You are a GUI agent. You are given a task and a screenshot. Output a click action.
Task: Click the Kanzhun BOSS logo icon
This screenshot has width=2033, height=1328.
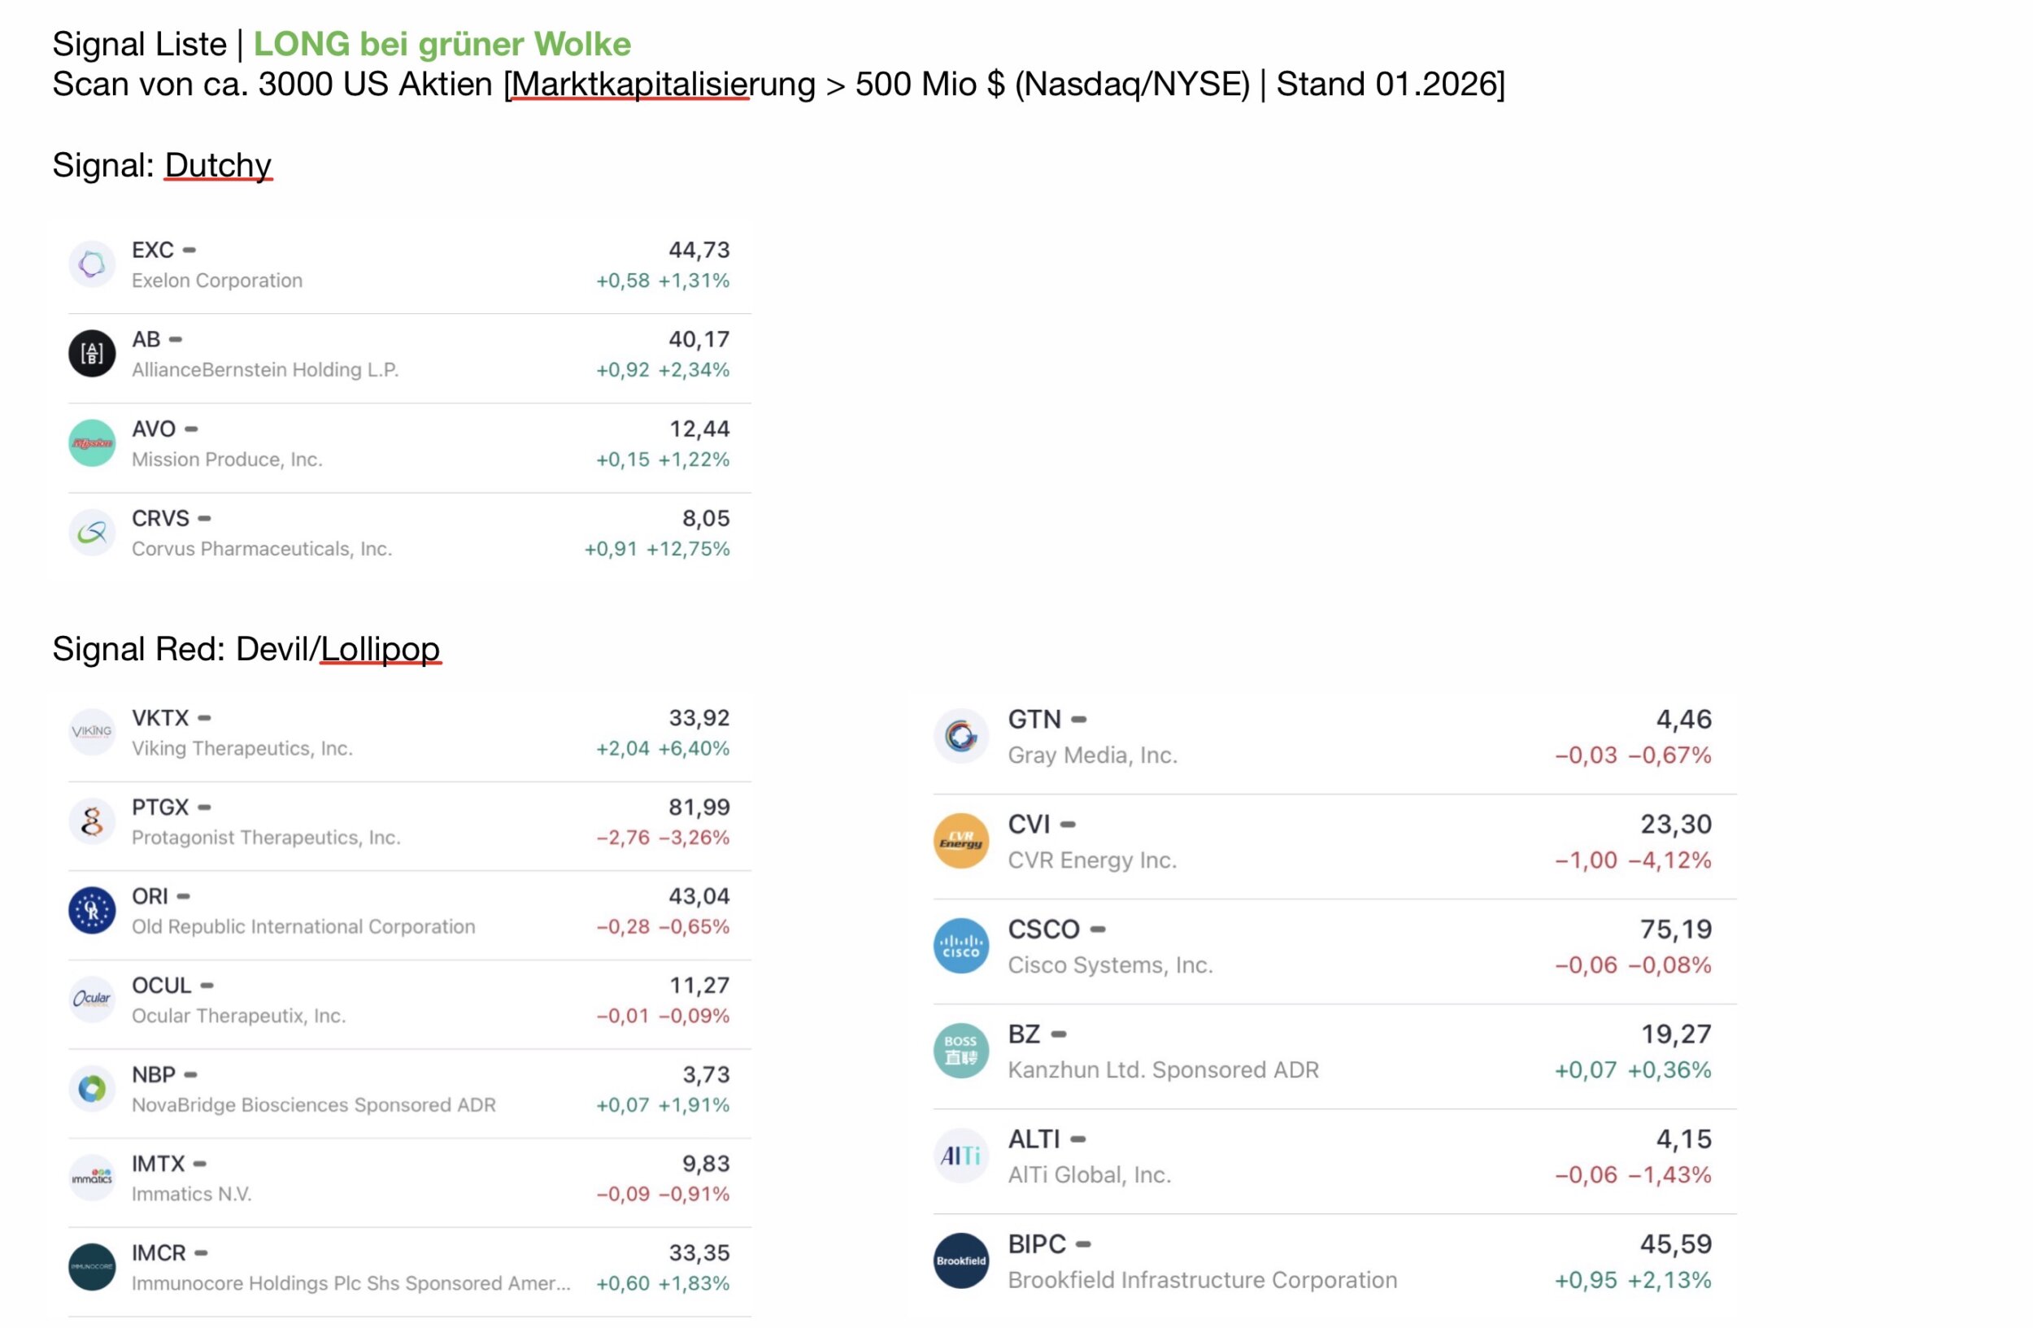[961, 1052]
